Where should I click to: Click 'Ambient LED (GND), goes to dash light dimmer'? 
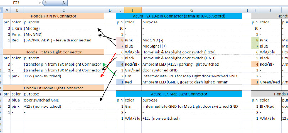(x=192, y=82)
